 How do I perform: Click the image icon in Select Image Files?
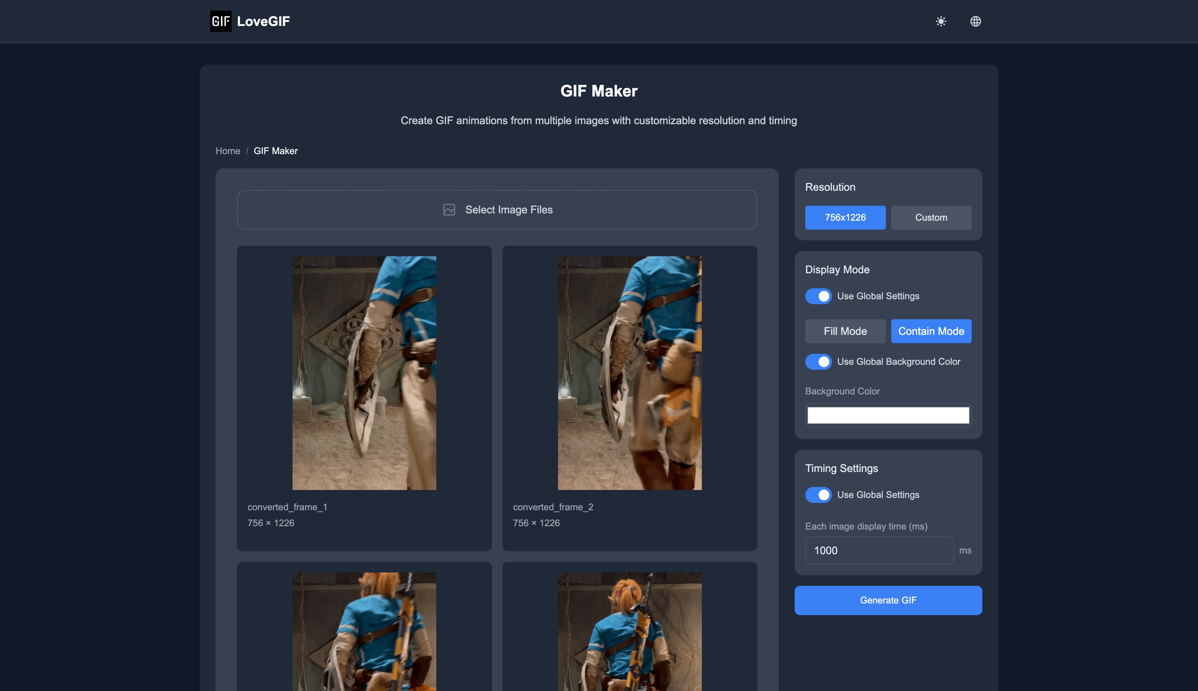(449, 210)
